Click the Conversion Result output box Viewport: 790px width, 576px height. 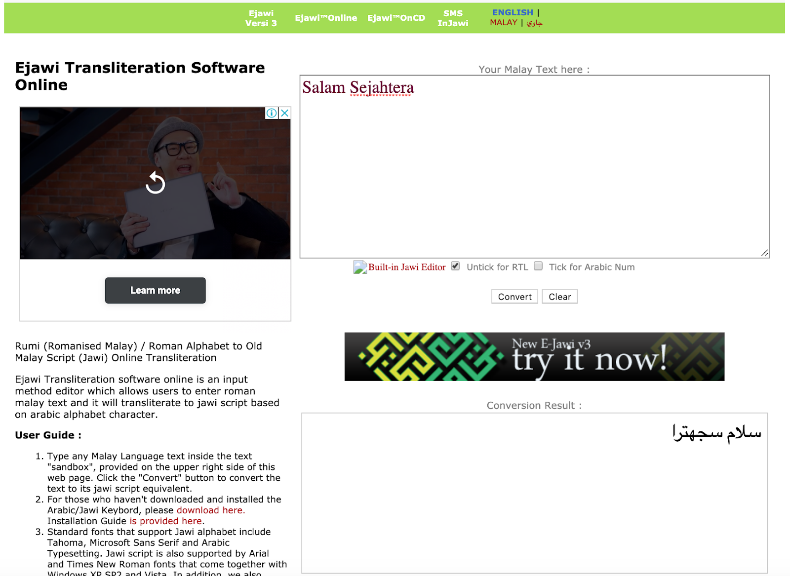click(534, 493)
